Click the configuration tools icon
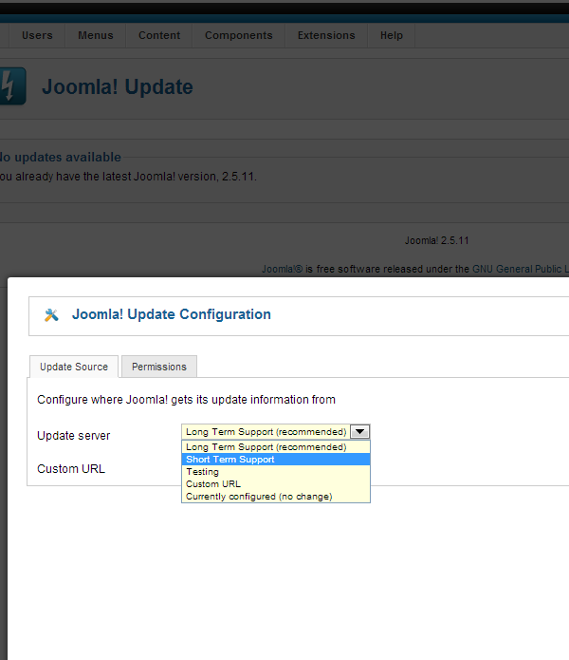Viewport: 569px width, 660px height. (x=51, y=315)
